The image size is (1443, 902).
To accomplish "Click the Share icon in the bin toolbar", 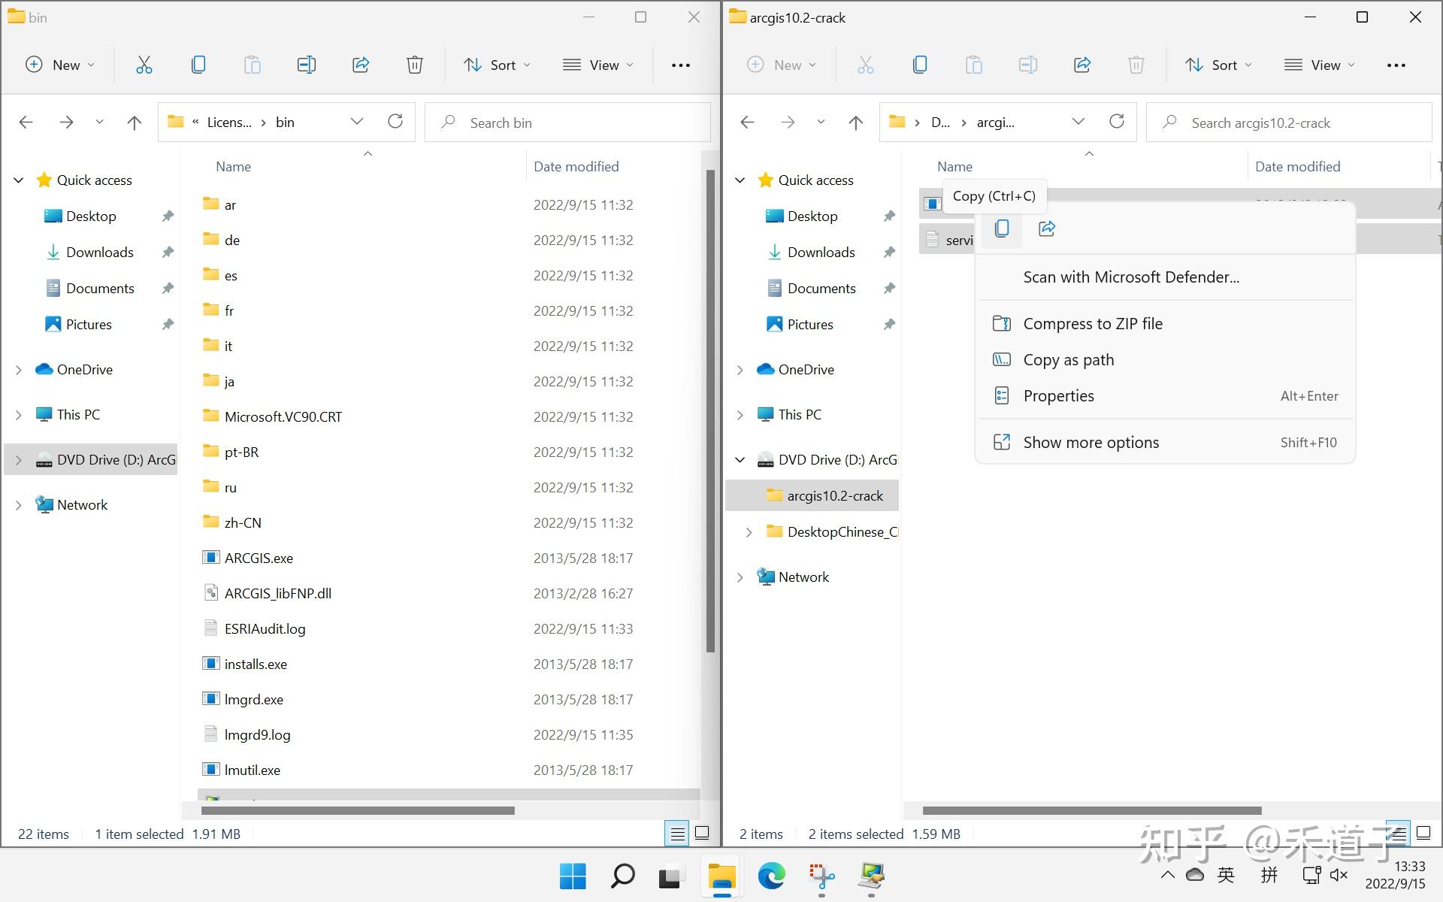I will [x=361, y=65].
